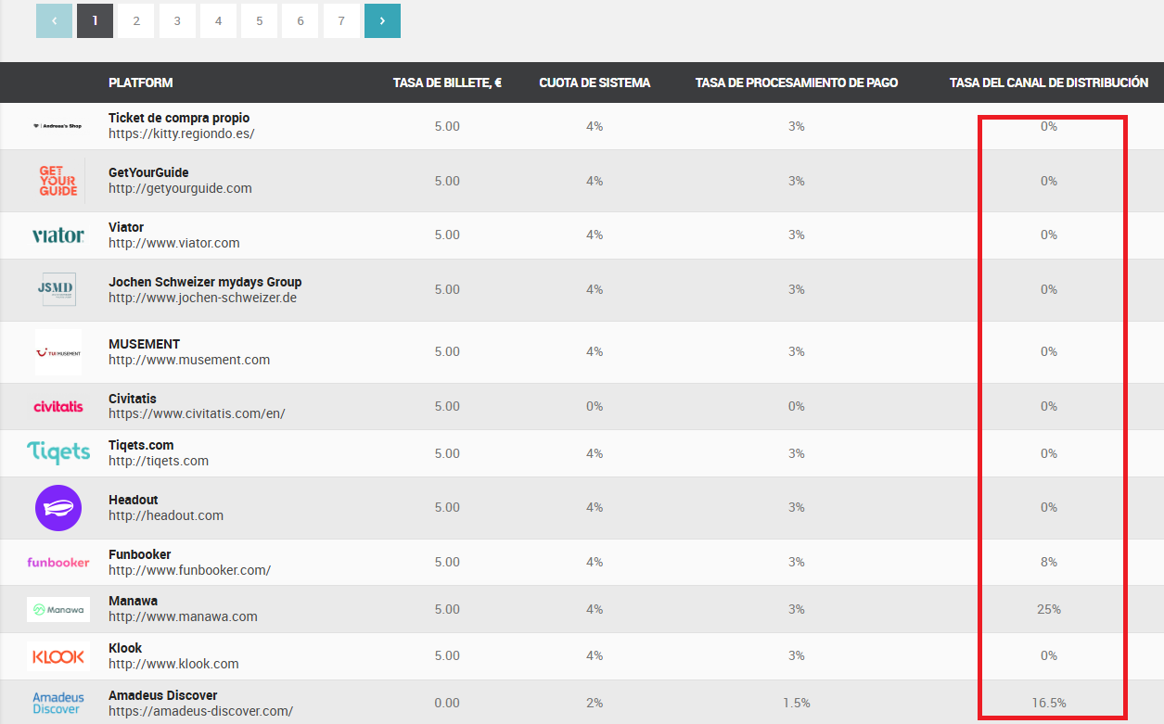Click the Tiqets logo
Screen dimensions: 1164x724
pyautogui.click(x=58, y=452)
